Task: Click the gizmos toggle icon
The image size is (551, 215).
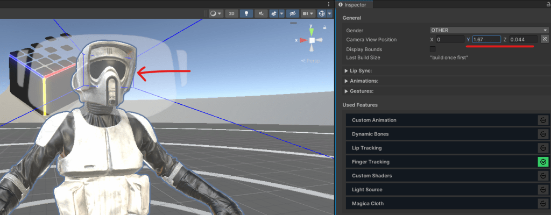Action: coord(322,13)
